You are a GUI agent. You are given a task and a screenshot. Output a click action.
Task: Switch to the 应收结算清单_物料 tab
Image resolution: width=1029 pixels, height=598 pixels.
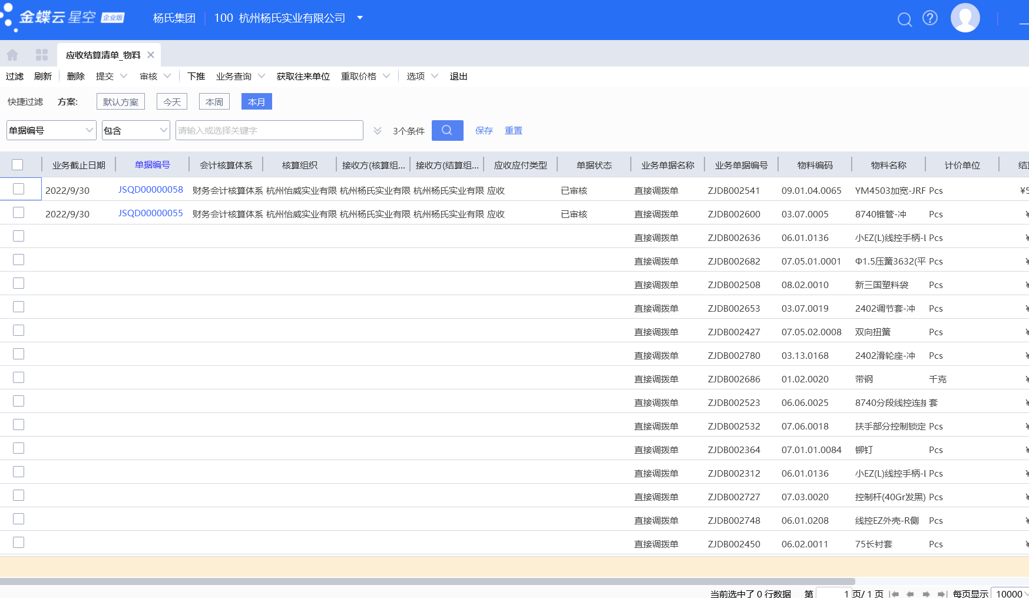tap(103, 55)
